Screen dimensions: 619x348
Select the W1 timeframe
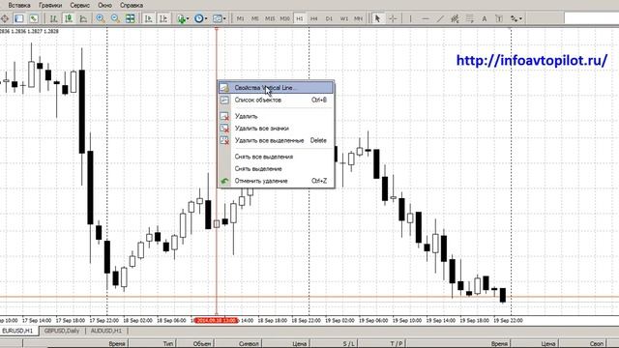(344, 18)
